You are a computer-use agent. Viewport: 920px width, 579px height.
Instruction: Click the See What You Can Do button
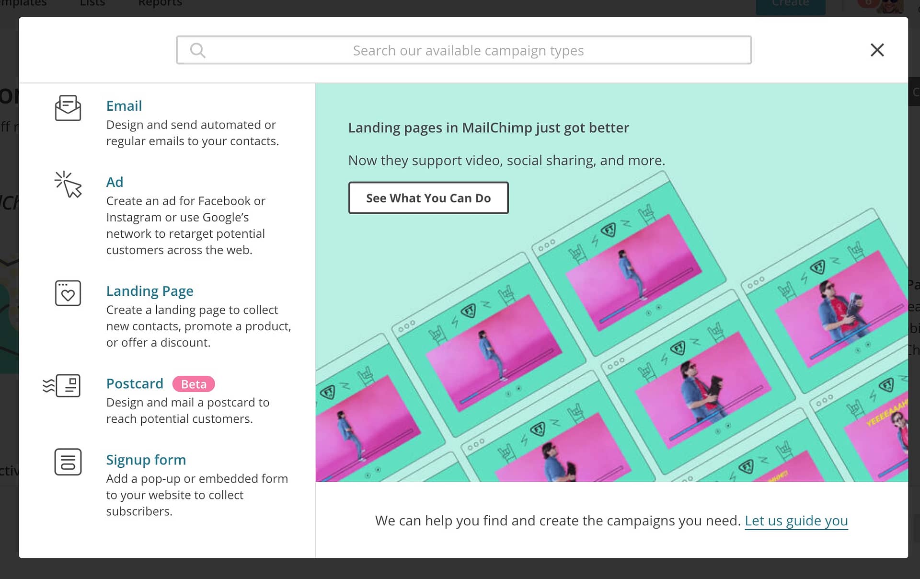pos(428,198)
